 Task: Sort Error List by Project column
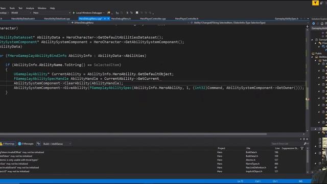[x=221, y=148]
